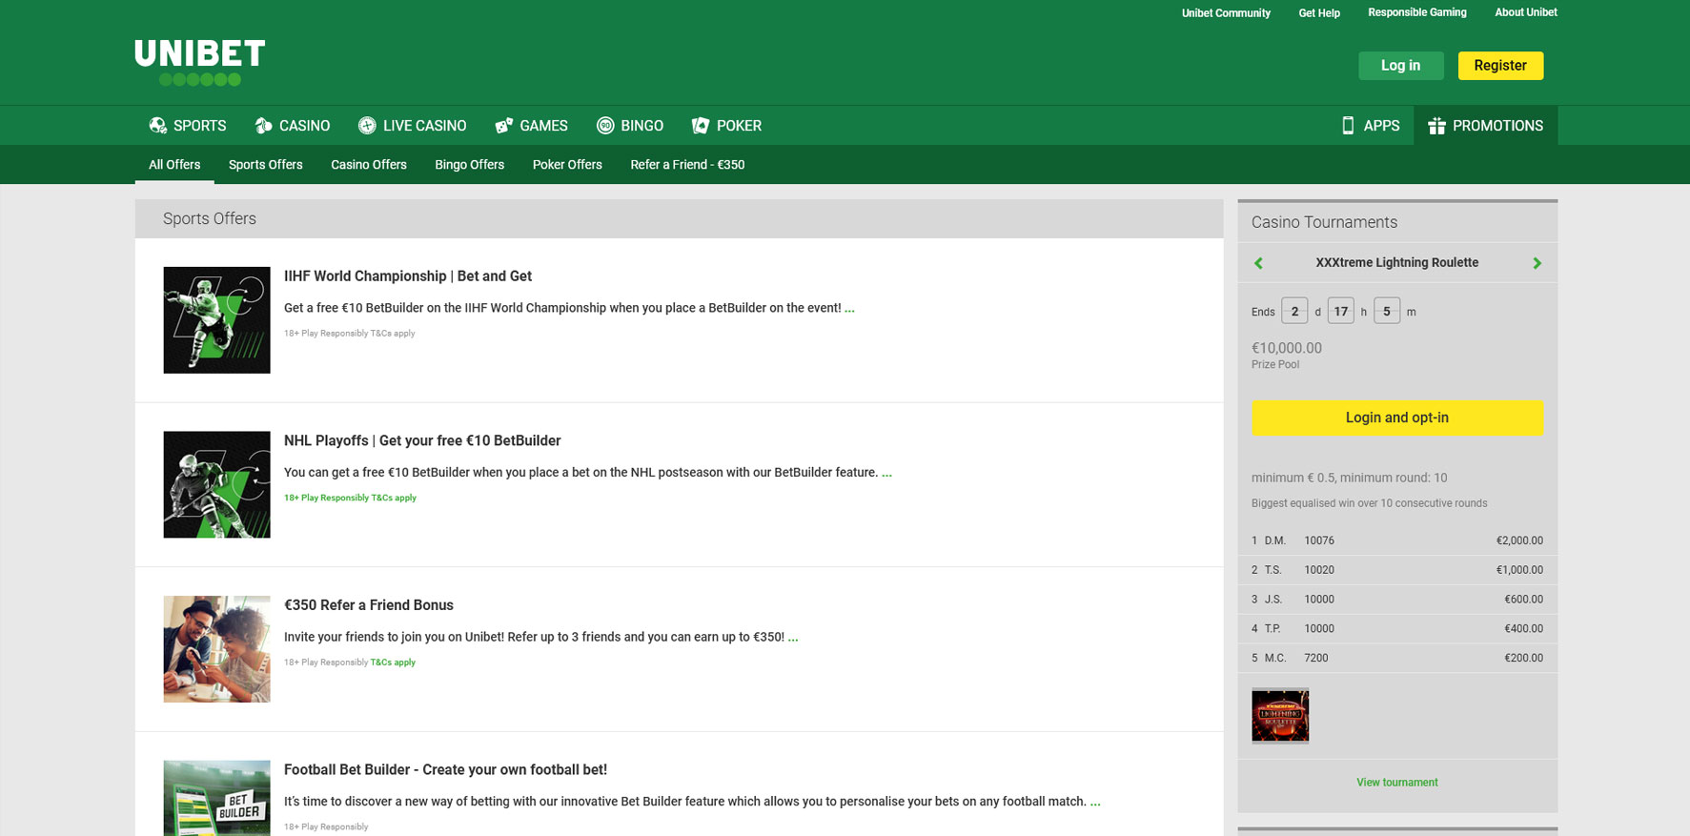Switch to Bingo Offers tab
The height and width of the screenshot is (836, 1690).
pyautogui.click(x=470, y=165)
